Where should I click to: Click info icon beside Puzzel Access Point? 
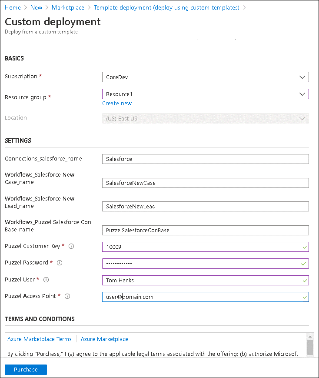point(67,296)
